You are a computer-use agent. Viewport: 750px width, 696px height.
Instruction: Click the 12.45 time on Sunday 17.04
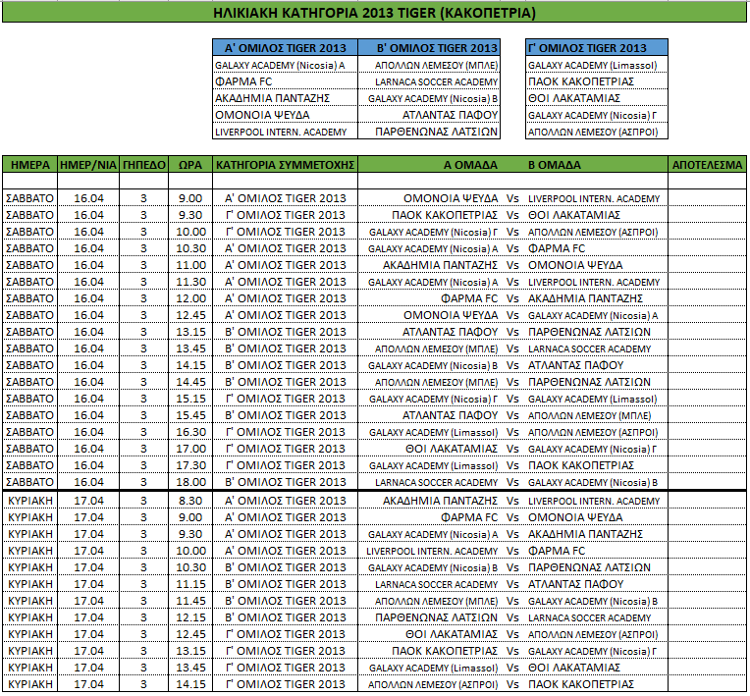coord(190,634)
